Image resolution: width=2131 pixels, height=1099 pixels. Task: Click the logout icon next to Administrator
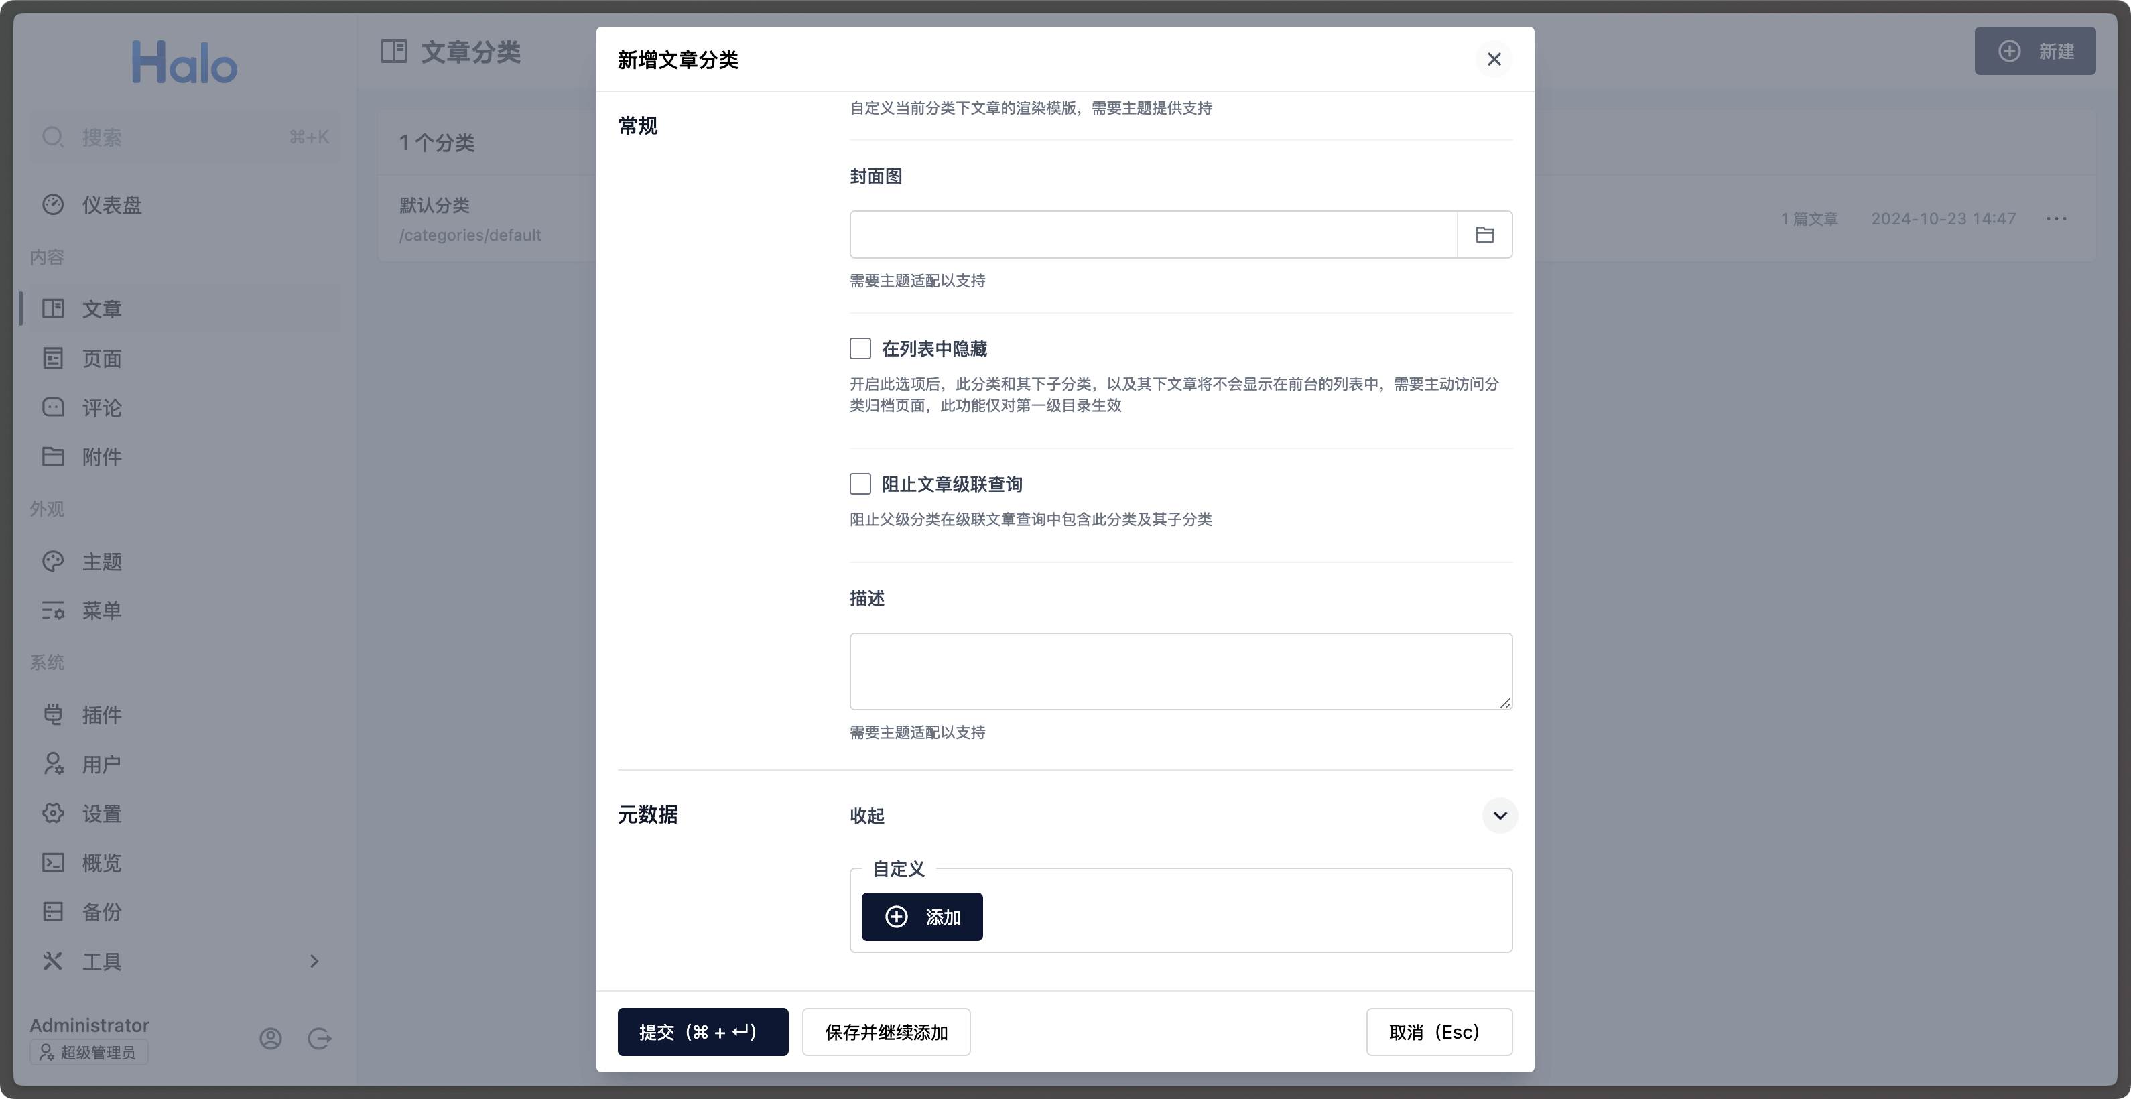320,1039
